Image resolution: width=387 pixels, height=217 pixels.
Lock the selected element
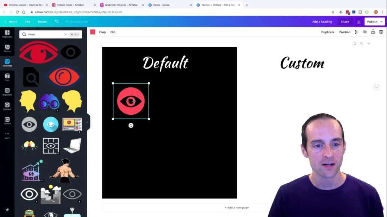[x=373, y=32]
